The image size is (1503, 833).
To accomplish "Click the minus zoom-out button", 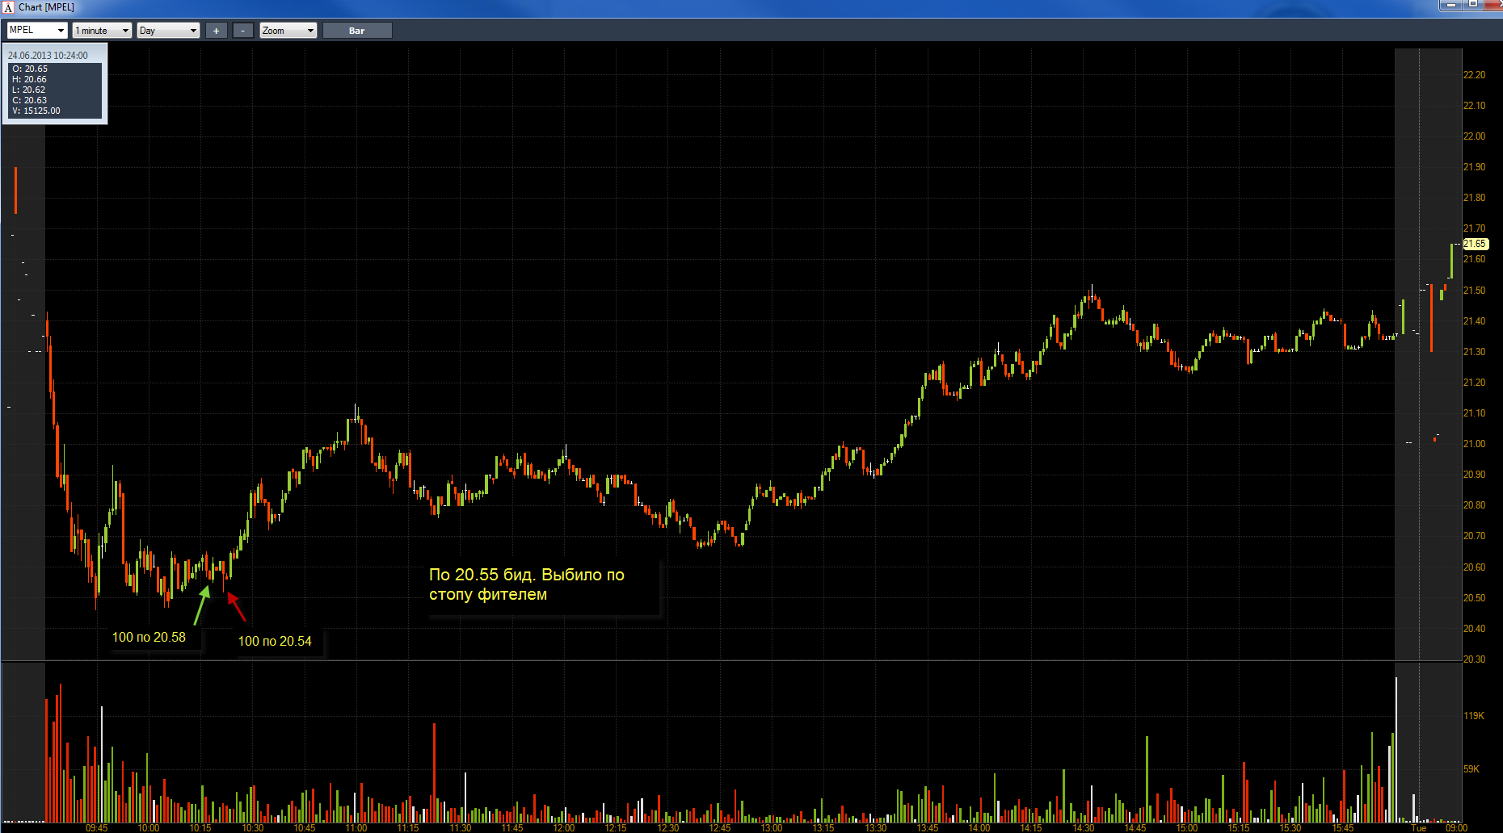I will click(x=243, y=30).
